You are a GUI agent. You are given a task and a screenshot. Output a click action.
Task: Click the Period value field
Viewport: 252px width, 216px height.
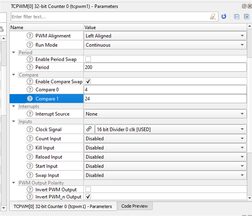coord(165,67)
